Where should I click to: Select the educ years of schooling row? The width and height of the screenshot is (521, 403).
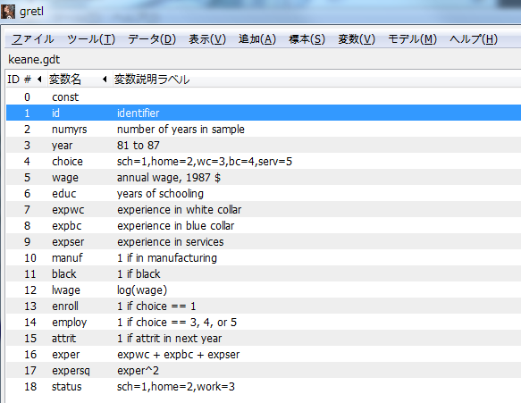(264, 193)
